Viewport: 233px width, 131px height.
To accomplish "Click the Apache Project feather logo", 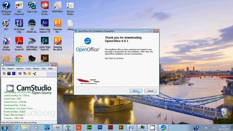I will tap(88, 82).
